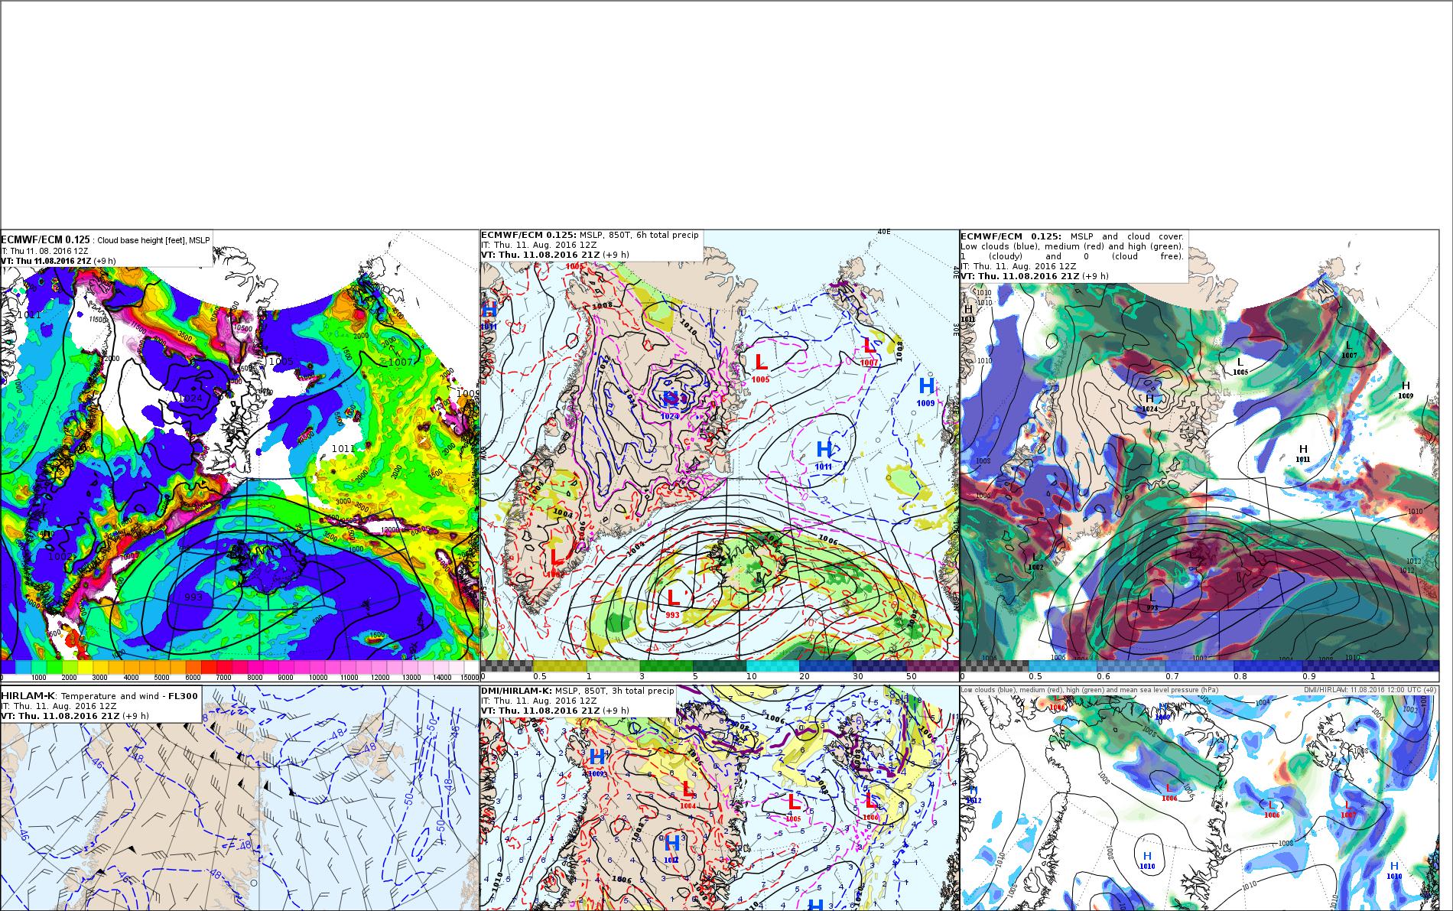Image resolution: width=1453 pixels, height=911 pixels.
Task: Click the red 7000 ft swatch in cloud base legend
Action: (223, 666)
